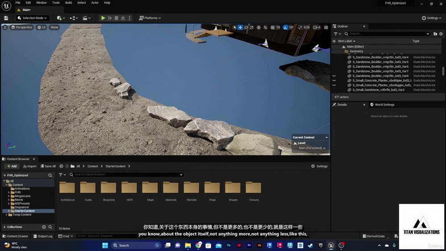
Task: Activate the Translate move gizmo tool
Action: click(x=240, y=27)
